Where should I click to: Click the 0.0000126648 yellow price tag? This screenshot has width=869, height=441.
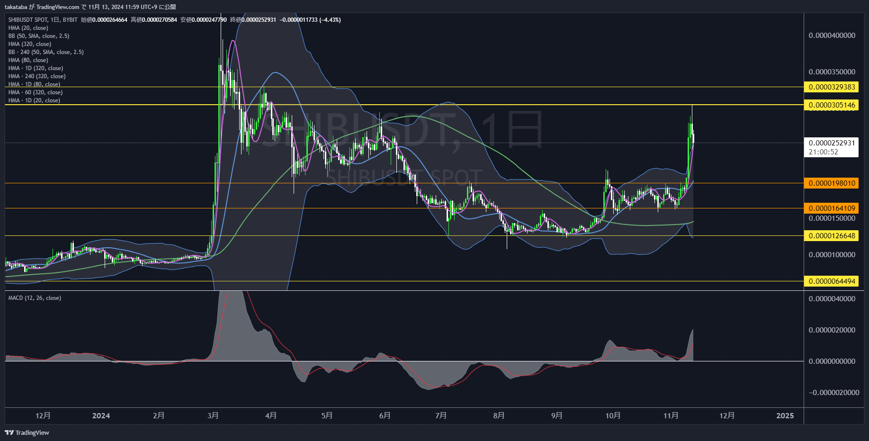point(831,236)
